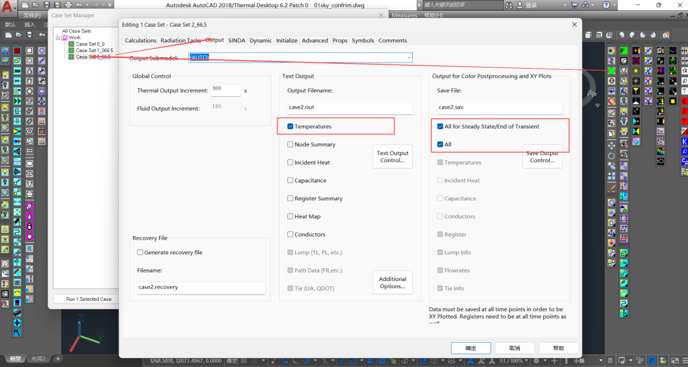The width and height of the screenshot is (688, 367).
Task: Click the shopping cart Autodesk App Store icon
Action: (574, 5)
